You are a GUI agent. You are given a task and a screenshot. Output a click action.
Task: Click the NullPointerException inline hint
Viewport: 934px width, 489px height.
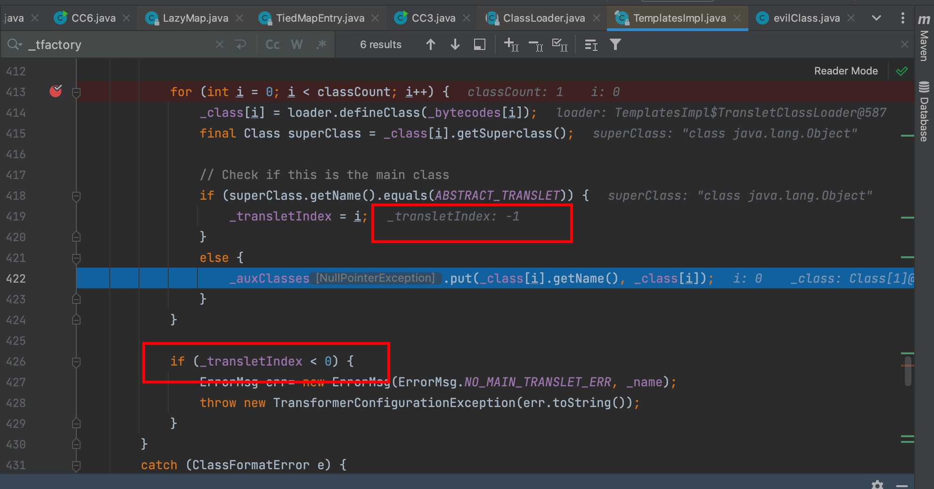pos(376,278)
